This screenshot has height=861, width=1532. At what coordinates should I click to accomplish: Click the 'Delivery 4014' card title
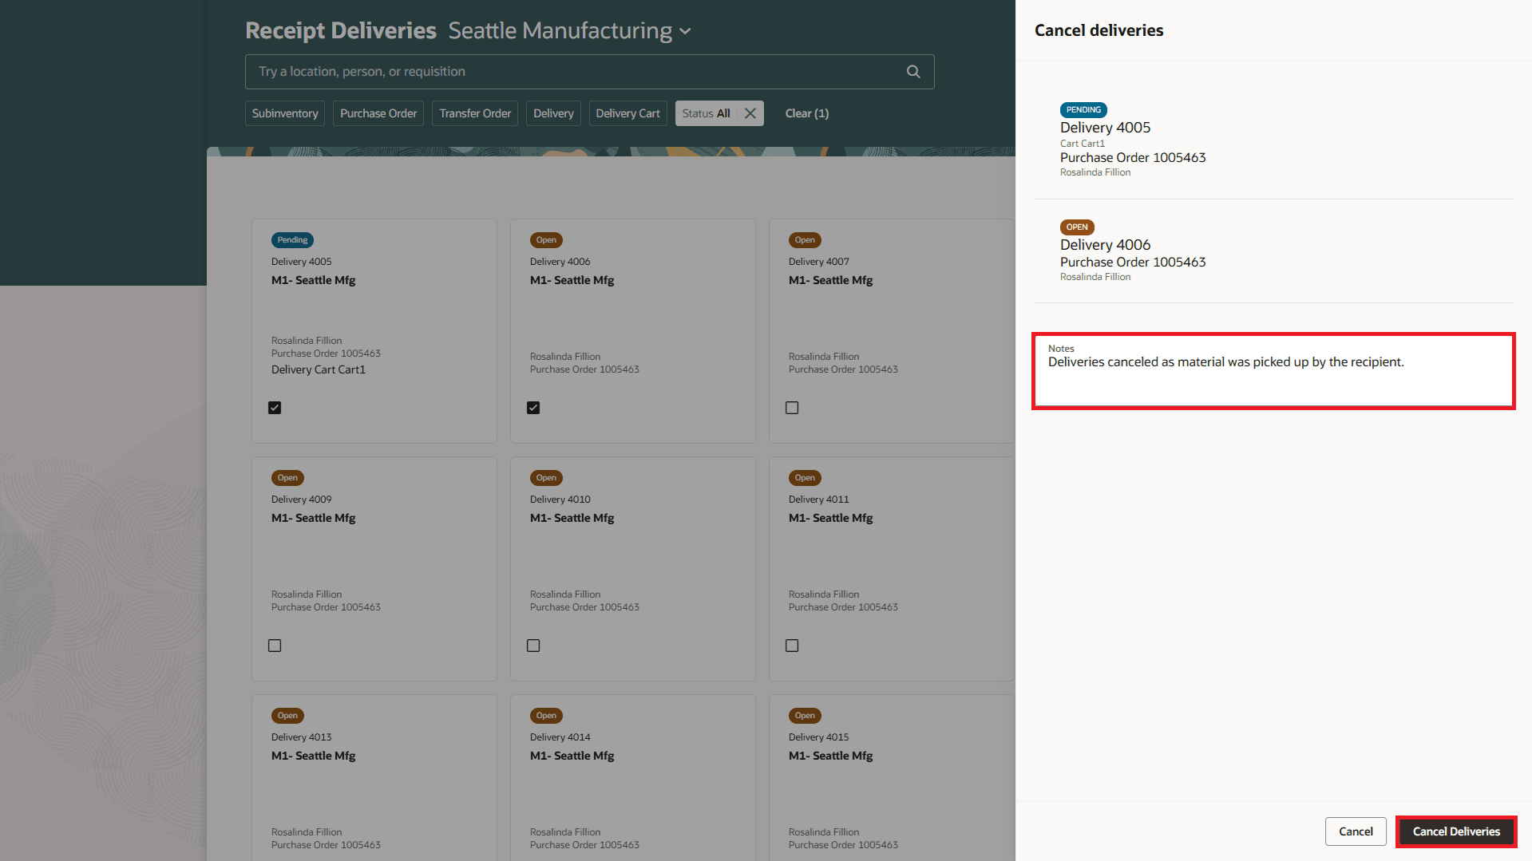560,737
